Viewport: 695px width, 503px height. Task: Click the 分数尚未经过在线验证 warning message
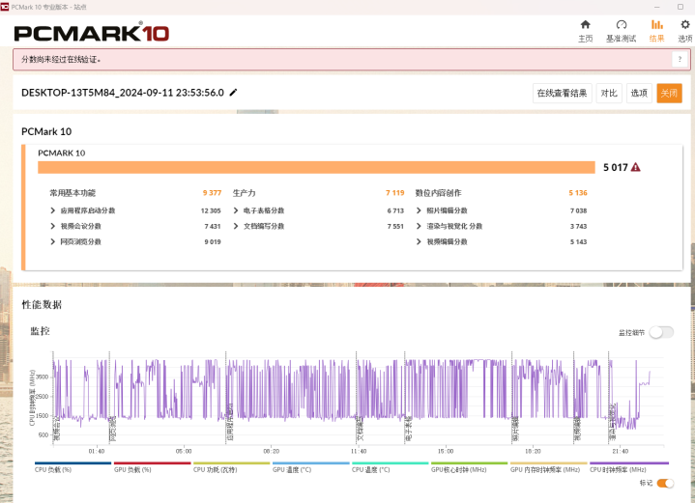tap(61, 59)
